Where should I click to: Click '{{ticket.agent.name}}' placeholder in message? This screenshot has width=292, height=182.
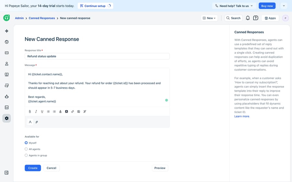point(42,102)
